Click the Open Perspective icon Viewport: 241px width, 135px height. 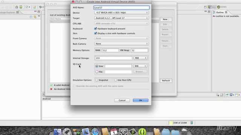(x=205, y=7)
